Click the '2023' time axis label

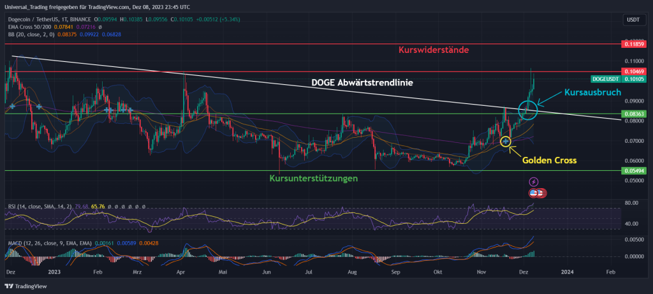pyautogui.click(x=55, y=272)
